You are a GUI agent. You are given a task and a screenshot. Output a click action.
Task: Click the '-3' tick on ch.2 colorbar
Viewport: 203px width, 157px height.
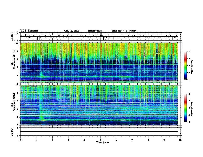[189, 94]
